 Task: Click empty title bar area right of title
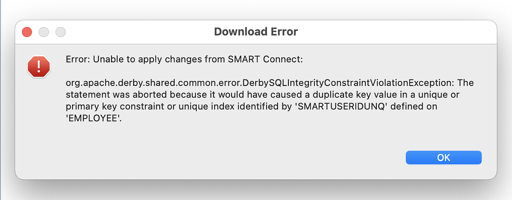click(x=392, y=32)
